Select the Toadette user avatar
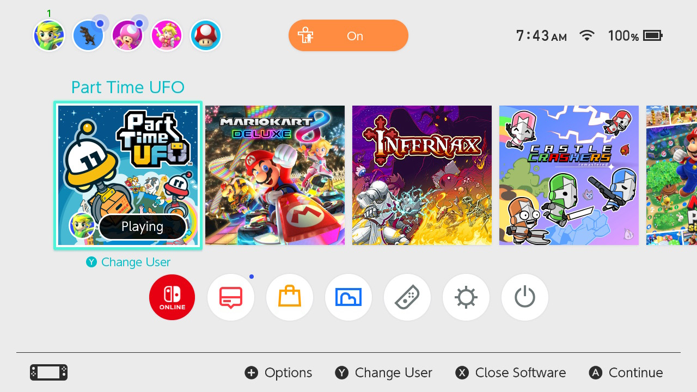 pos(127,36)
